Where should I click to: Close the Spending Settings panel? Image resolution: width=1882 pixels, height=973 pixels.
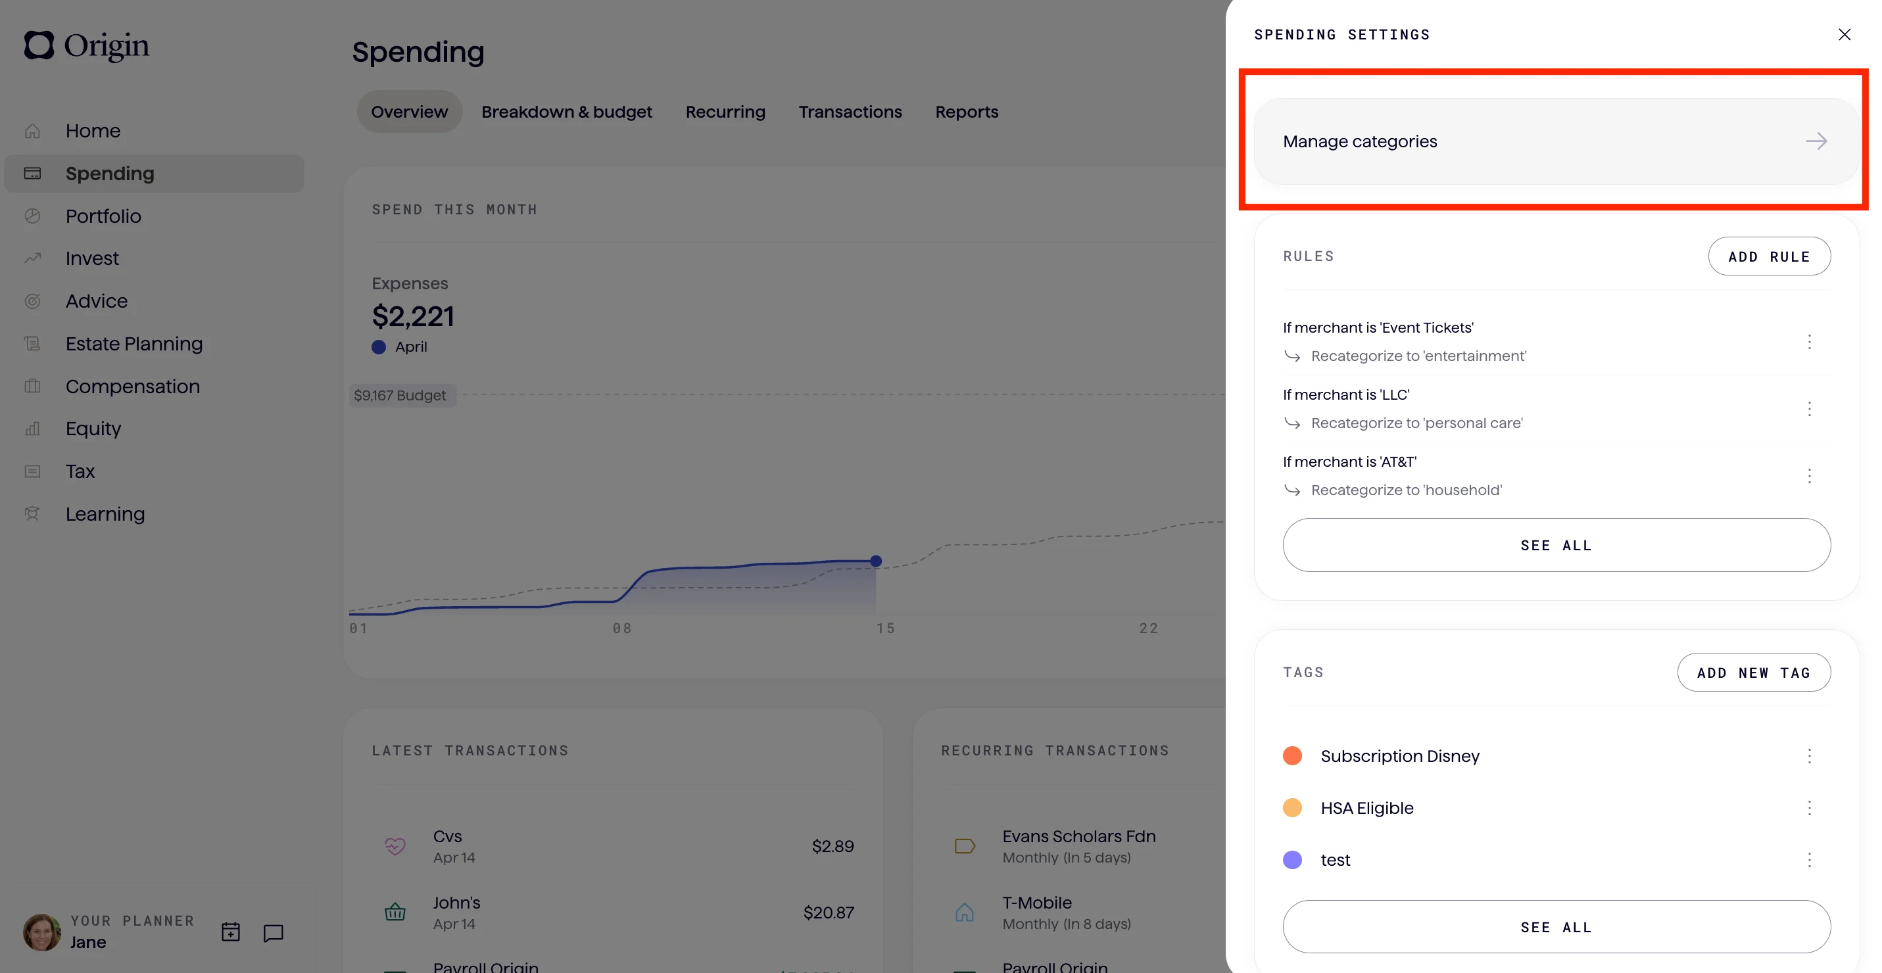tap(1844, 34)
